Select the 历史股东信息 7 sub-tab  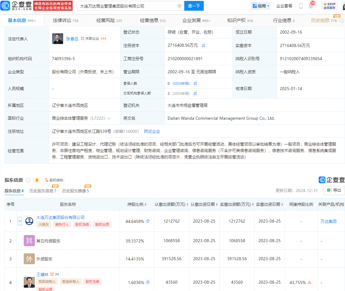coord(43,191)
